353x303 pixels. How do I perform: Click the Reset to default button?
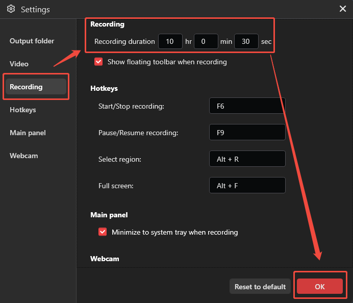260,287
